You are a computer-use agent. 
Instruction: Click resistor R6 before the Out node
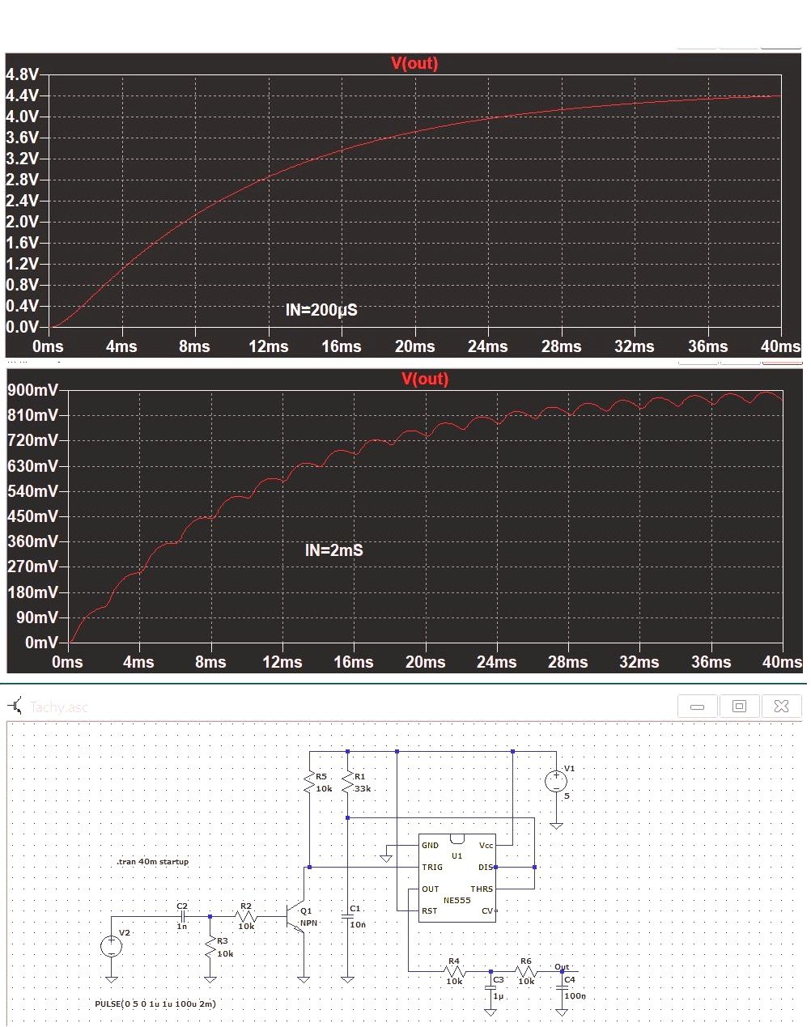point(526,970)
